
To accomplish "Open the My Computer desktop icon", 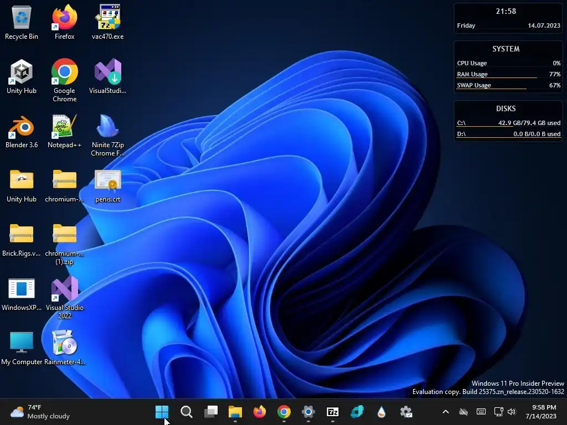I will click(22, 348).
